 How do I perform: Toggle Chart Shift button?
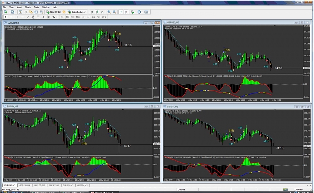click(x=126, y=12)
